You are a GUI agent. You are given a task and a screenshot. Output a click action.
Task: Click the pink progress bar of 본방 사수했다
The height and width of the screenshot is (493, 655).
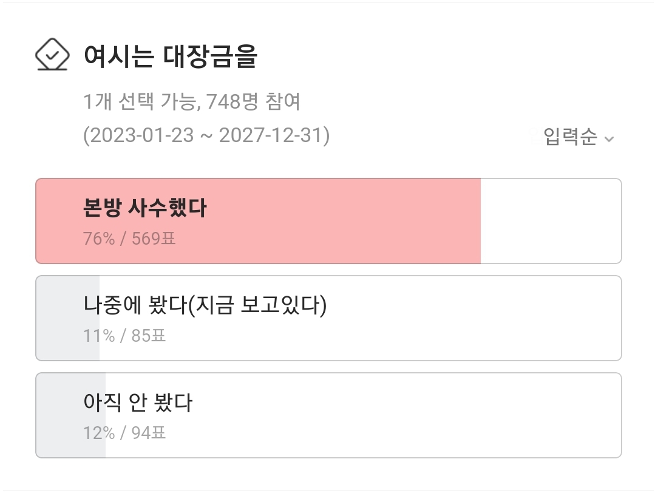pos(258,221)
